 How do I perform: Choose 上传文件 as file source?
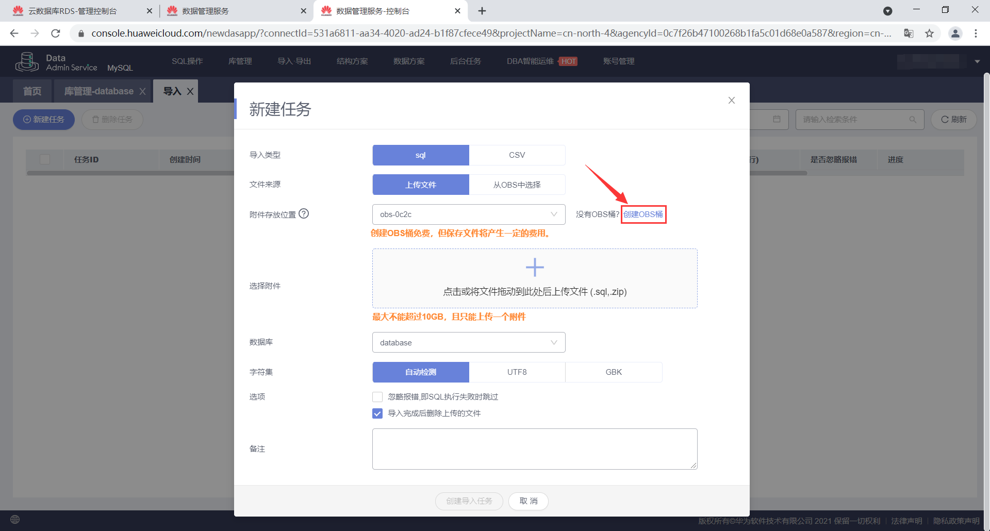coord(421,185)
